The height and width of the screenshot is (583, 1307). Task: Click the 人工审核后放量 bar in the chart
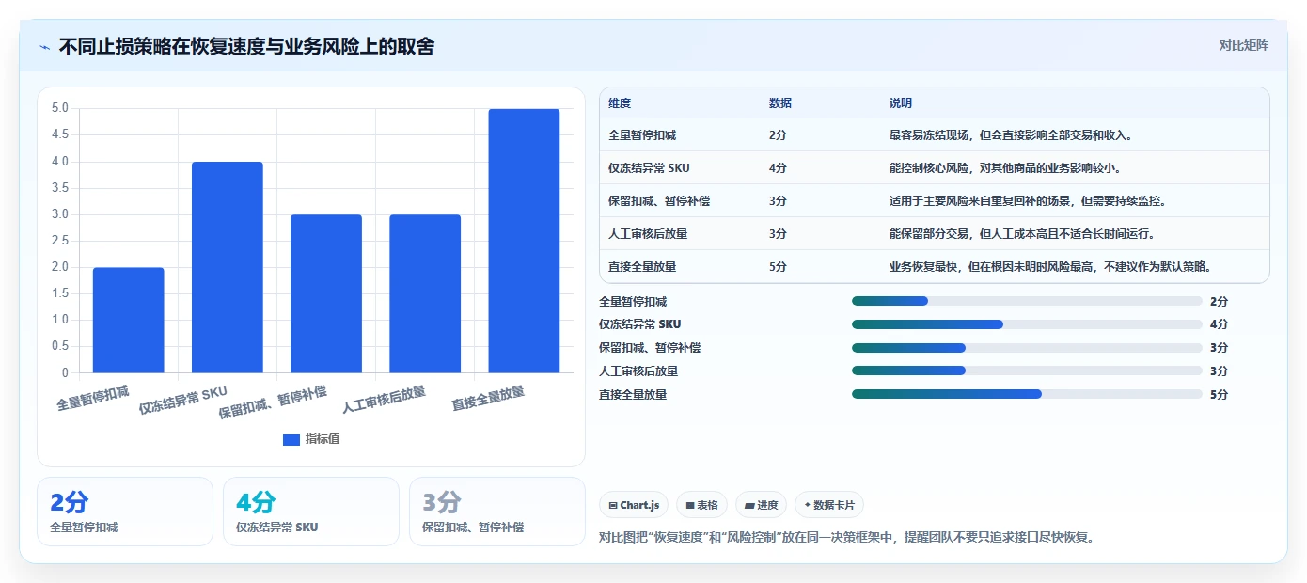[425, 293]
